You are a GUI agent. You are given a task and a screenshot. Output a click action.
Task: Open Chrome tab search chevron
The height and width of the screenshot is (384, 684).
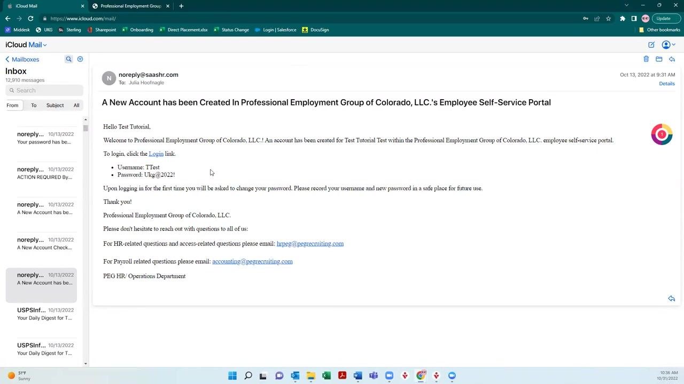(627, 5)
